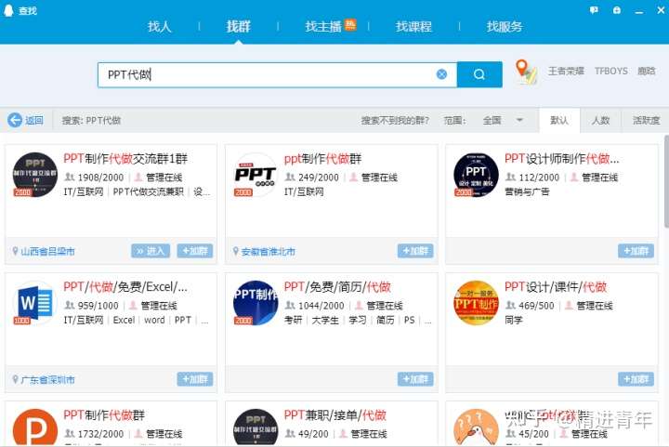This screenshot has width=669, height=447.
Task: Open the PPT制作代做交流群1群 title
Action: coord(125,159)
